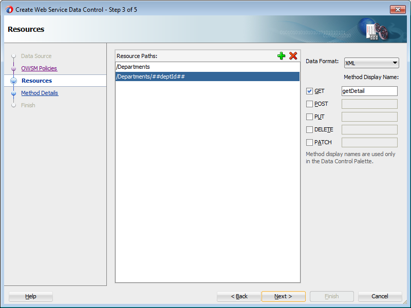This screenshot has height=308, width=411.
Task: Click the disabled Finish button
Action: pyautogui.click(x=332, y=297)
